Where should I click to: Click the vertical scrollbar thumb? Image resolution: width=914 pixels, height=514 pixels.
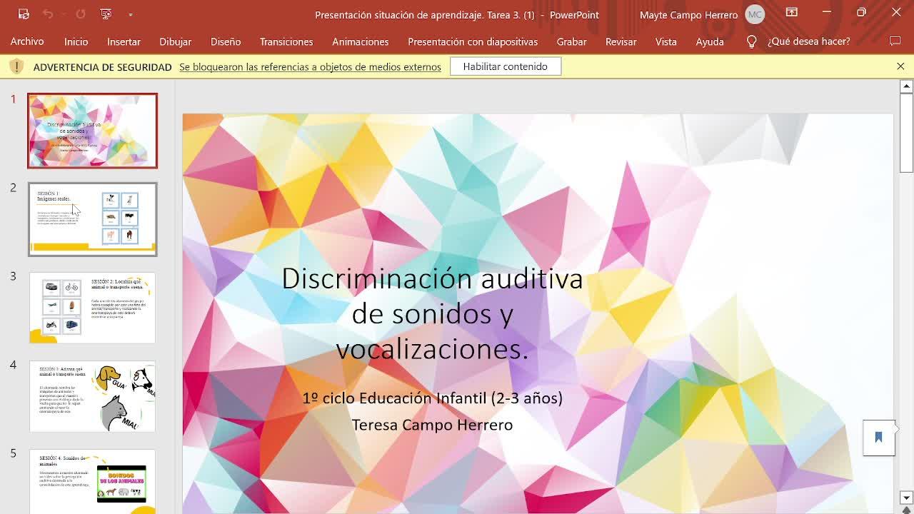pos(906,132)
